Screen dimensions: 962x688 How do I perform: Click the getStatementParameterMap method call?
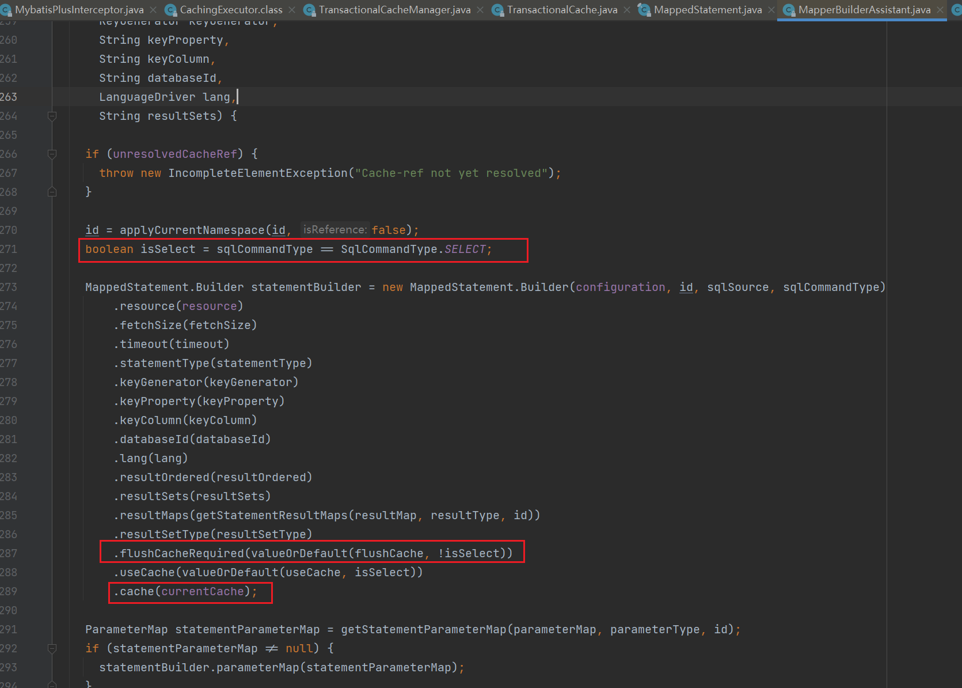(423, 629)
